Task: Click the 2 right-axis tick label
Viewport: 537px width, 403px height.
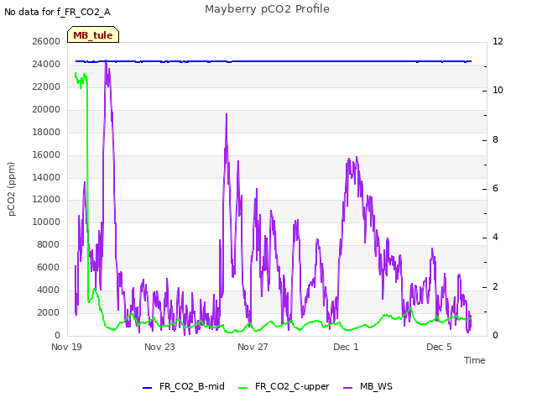Action: point(496,287)
